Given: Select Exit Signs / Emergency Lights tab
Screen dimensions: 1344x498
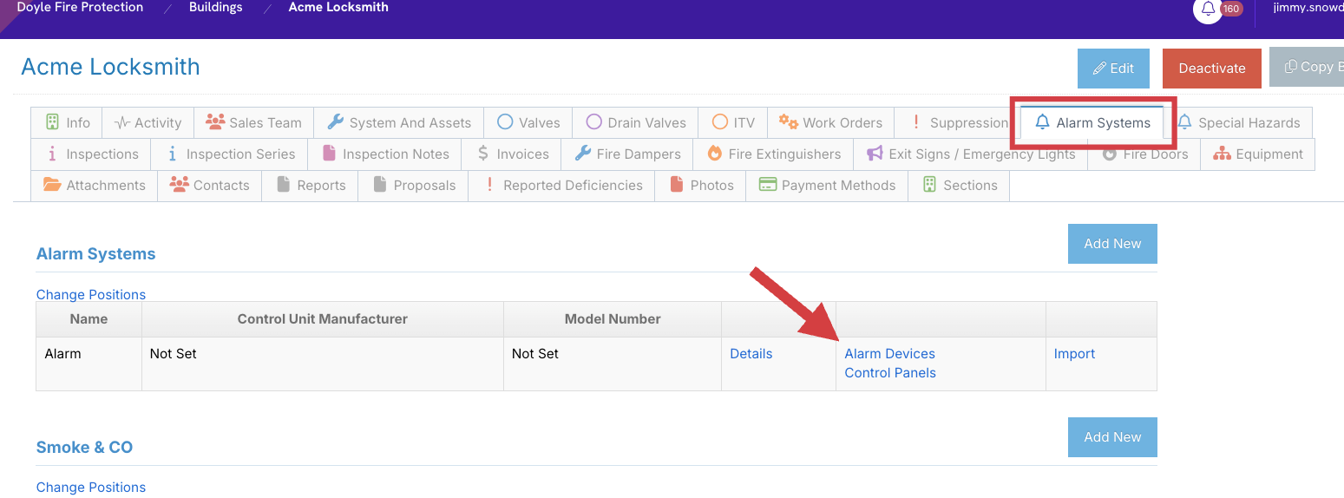Looking at the screenshot, I should (x=970, y=154).
